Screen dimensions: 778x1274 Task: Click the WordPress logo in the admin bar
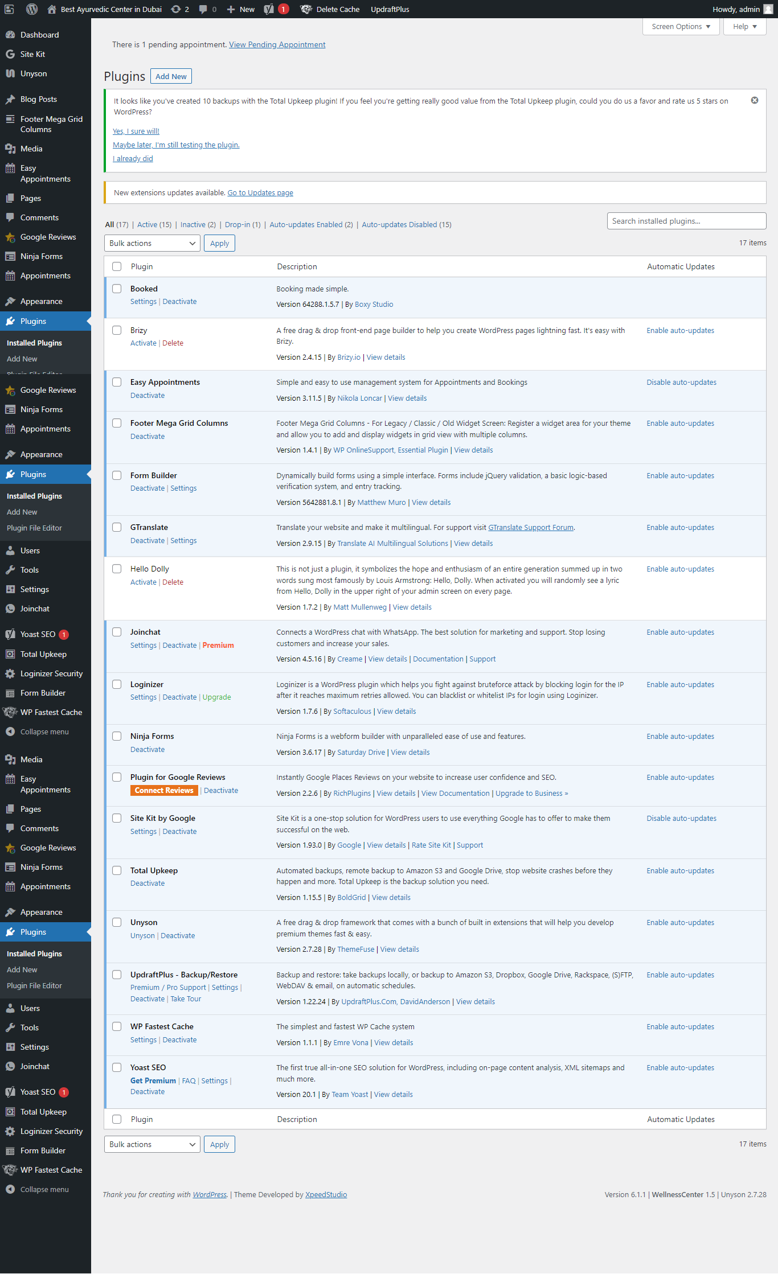click(x=32, y=9)
